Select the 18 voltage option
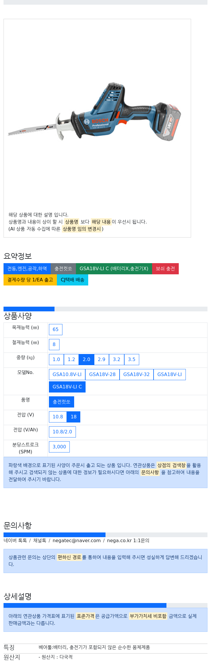 (x=74, y=417)
